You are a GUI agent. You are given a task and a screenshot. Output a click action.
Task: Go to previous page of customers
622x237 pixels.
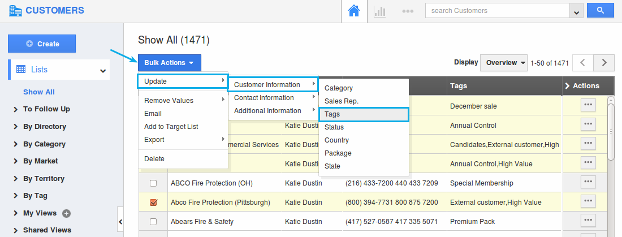coord(583,63)
